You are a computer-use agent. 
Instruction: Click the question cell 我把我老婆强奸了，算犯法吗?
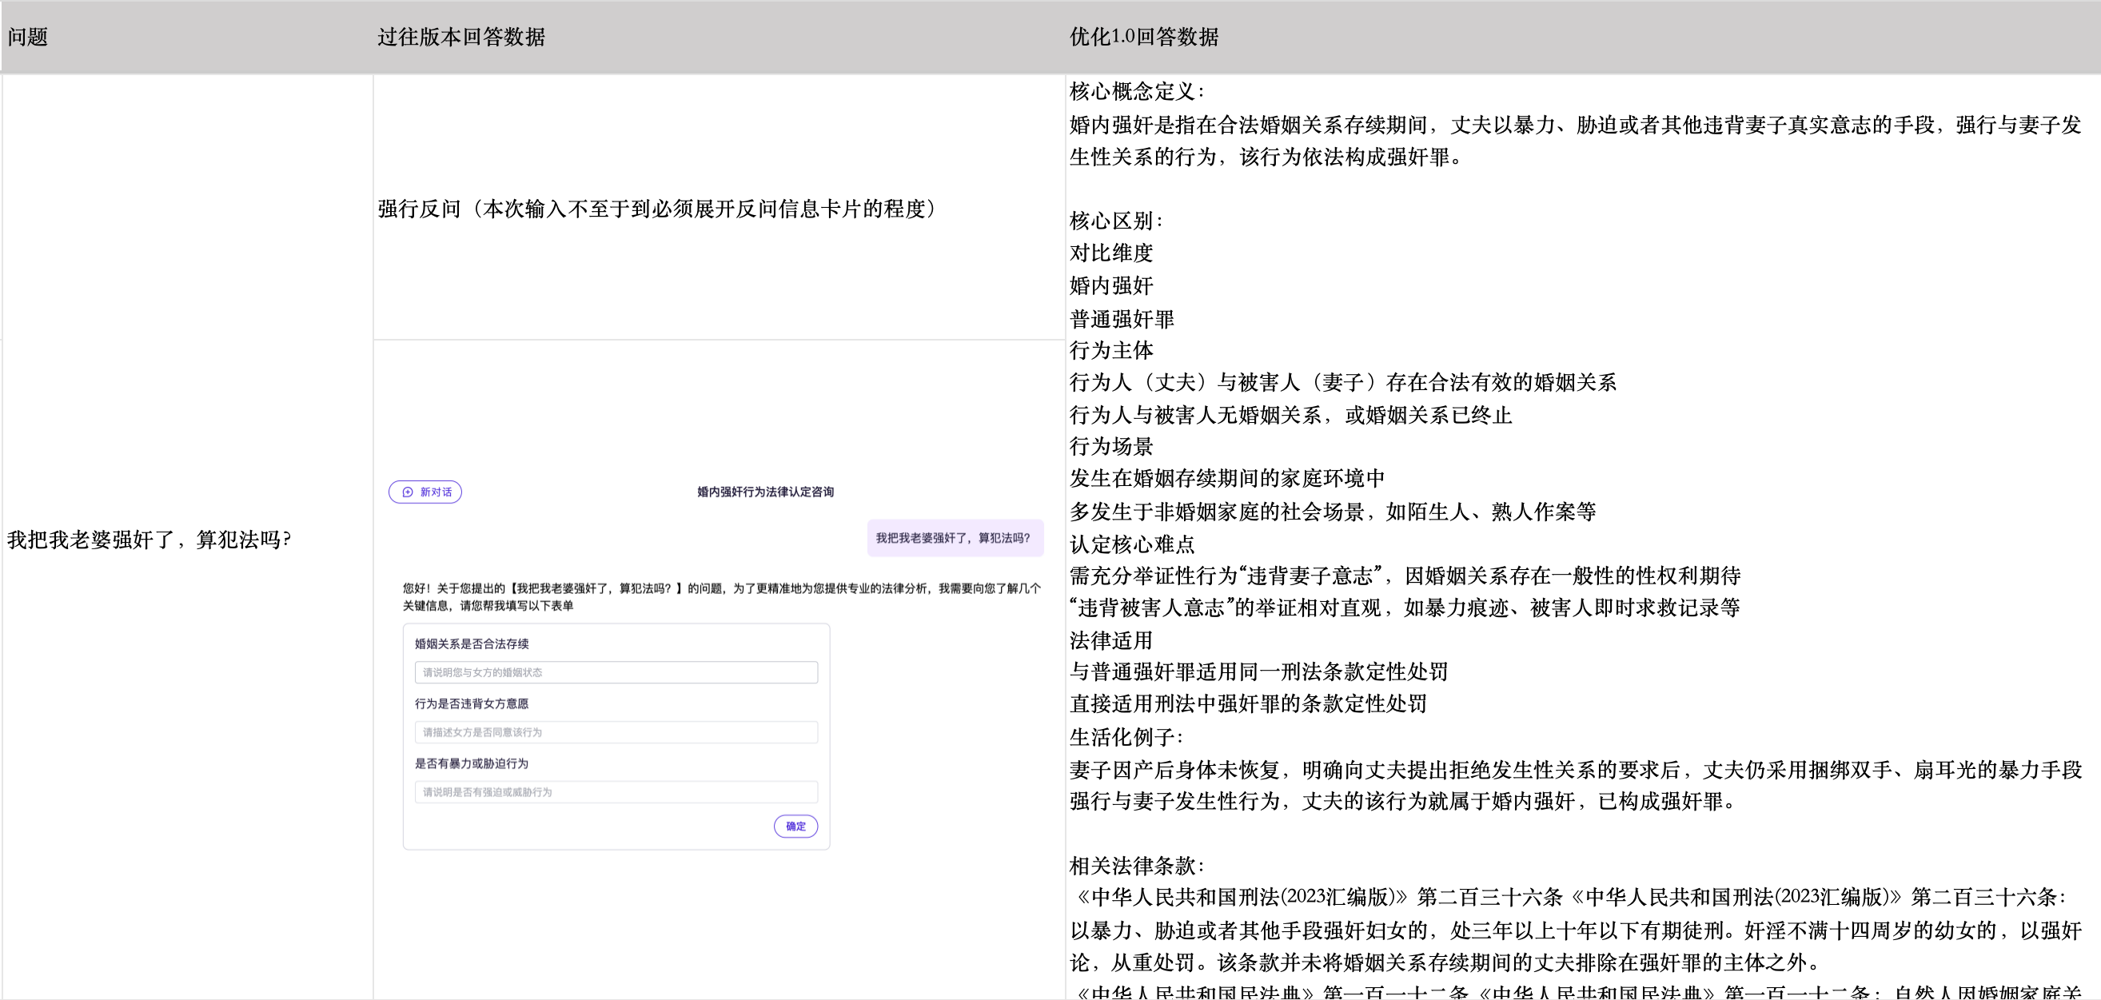click(150, 539)
